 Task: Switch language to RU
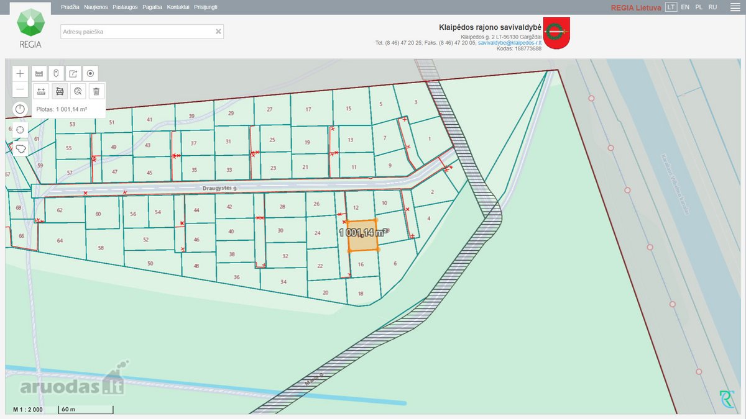(x=713, y=7)
